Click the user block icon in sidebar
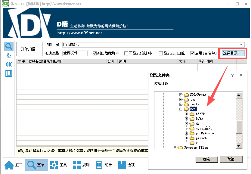Screen dimensions: 251x174 (9, 55)
